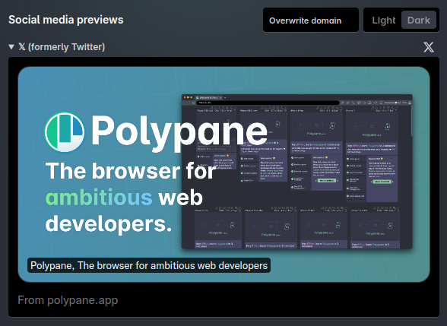Focus the Overwrite domain field
The height and width of the screenshot is (326, 447).
tap(311, 21)
